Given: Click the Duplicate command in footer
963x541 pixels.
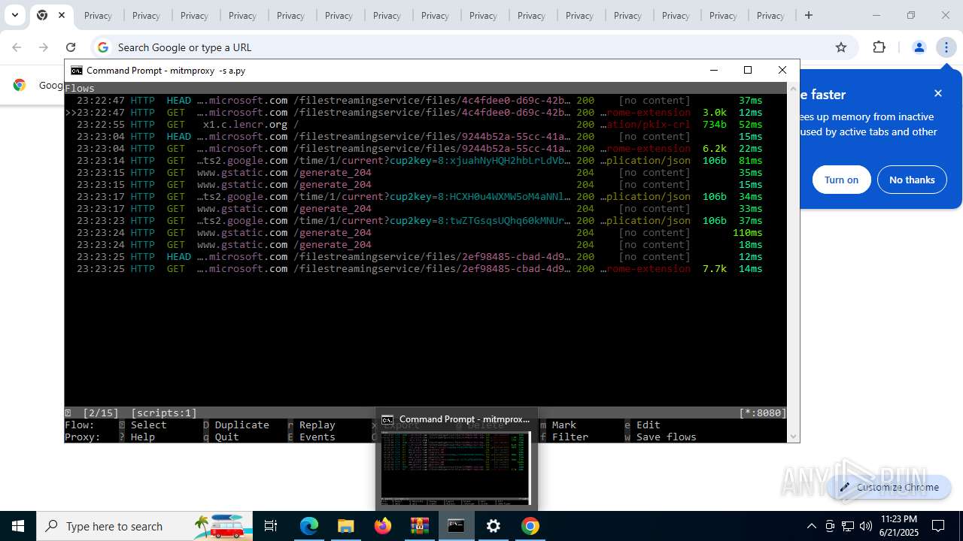Looking at the screenshot, I should (242, 425).
